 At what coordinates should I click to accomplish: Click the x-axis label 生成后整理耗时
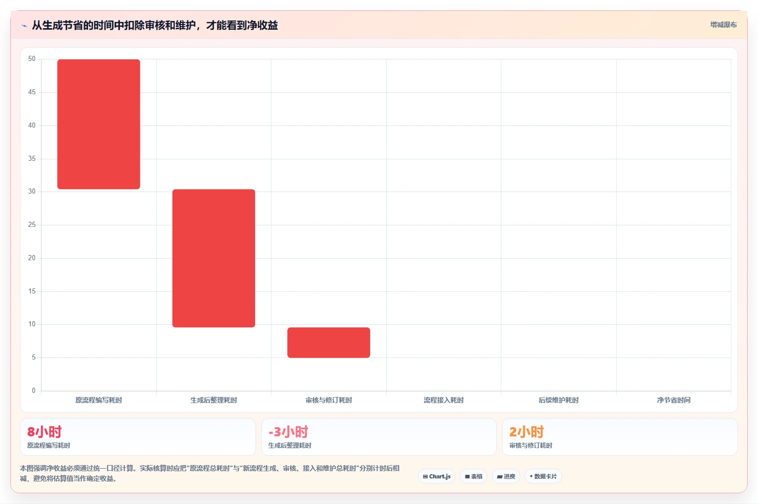[x=214, y=400]
